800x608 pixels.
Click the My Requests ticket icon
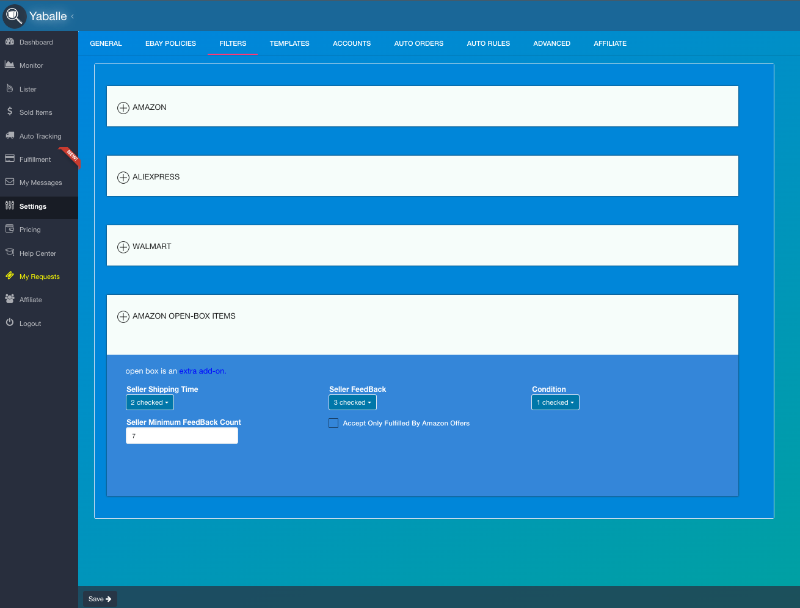tap(10, 276)
